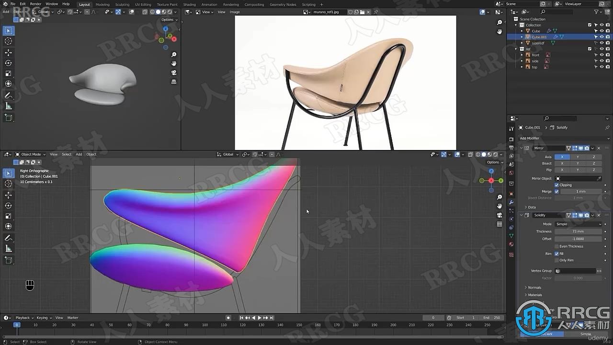Image resolution: width=613 pixels, height=345 pixels.
Task: Collapse the Mirror modifier panel
Action: click(x=522, y=148)
